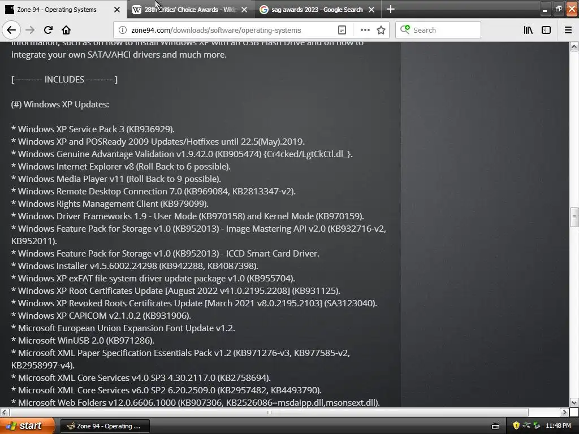Select Zone 94 taskbar window button
Image resolution: width=579 pixels, height=434 pixels.
tap(105, 426)
